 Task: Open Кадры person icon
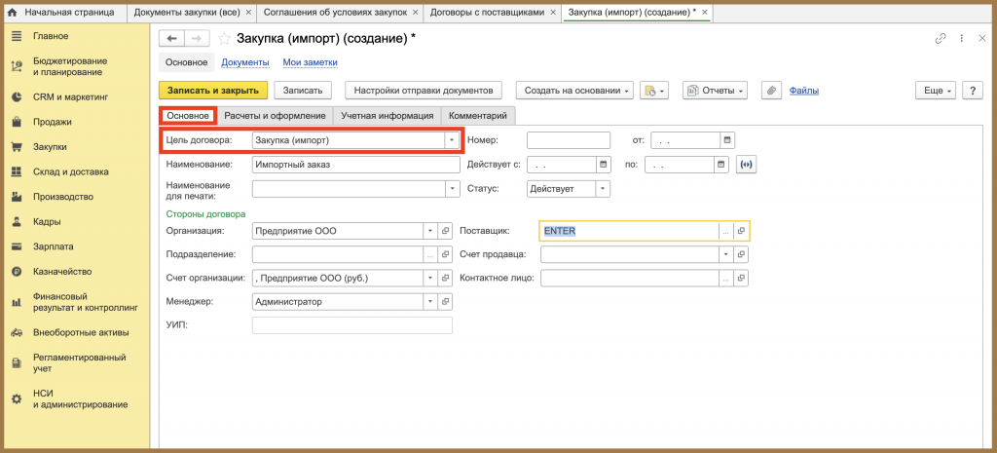[x=18, y=222]
